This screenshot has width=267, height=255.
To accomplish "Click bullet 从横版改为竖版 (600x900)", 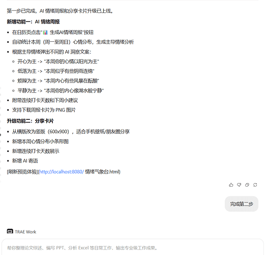I will [71, 132].
